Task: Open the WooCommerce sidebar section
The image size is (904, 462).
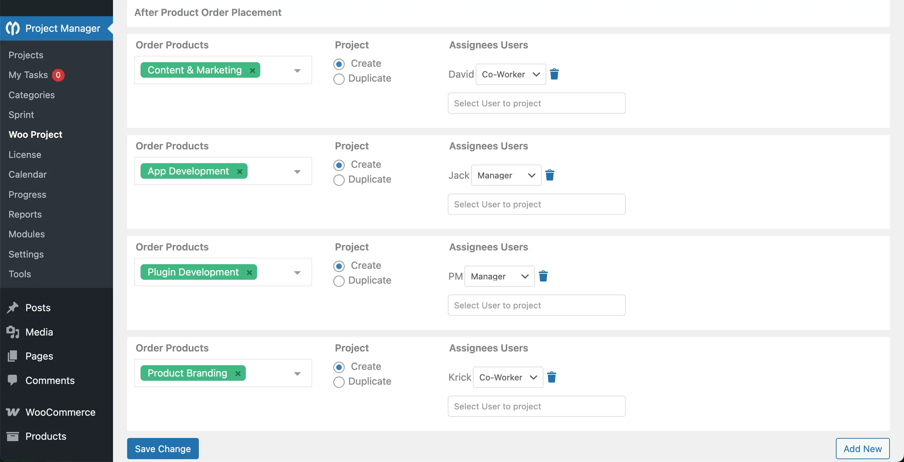Action: click(x=60, y=412)
